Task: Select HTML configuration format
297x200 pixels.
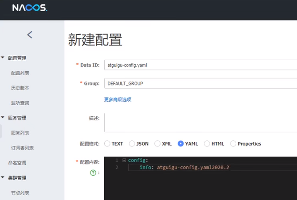Action: point(207,143)
